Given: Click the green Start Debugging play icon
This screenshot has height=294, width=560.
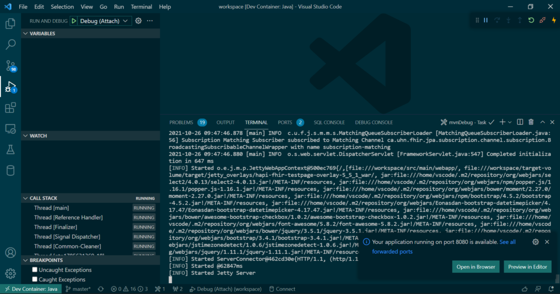Looking at the screenshot, I should pos(74,21).
